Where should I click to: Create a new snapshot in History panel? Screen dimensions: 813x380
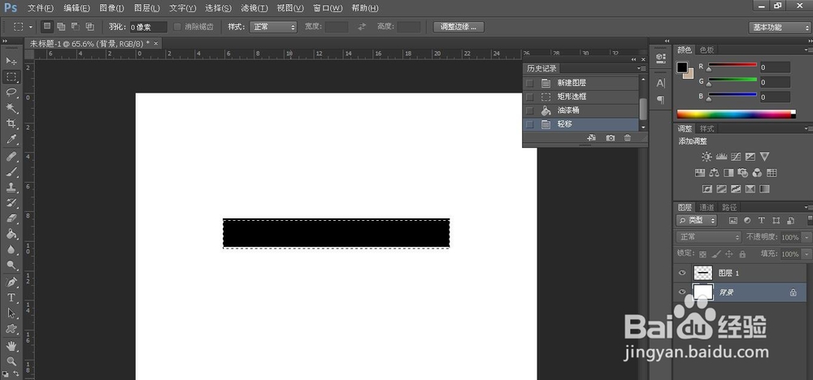pos(611,138)
